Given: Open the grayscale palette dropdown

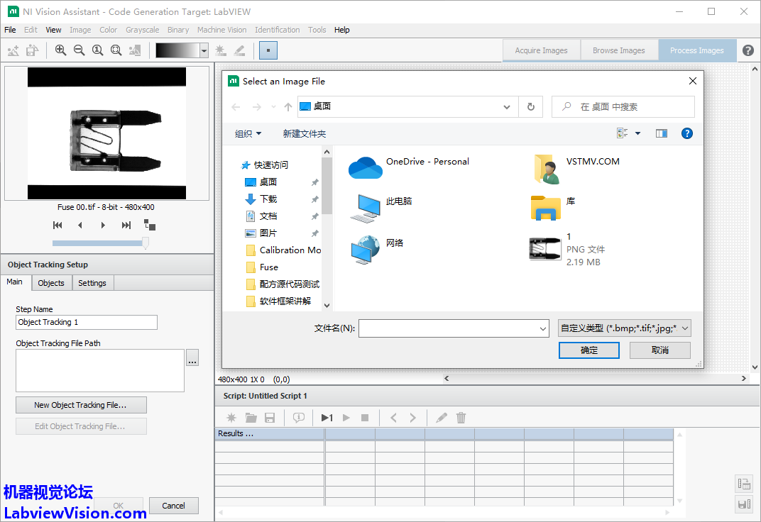Looking at the screenshot, I should point(204,50).
